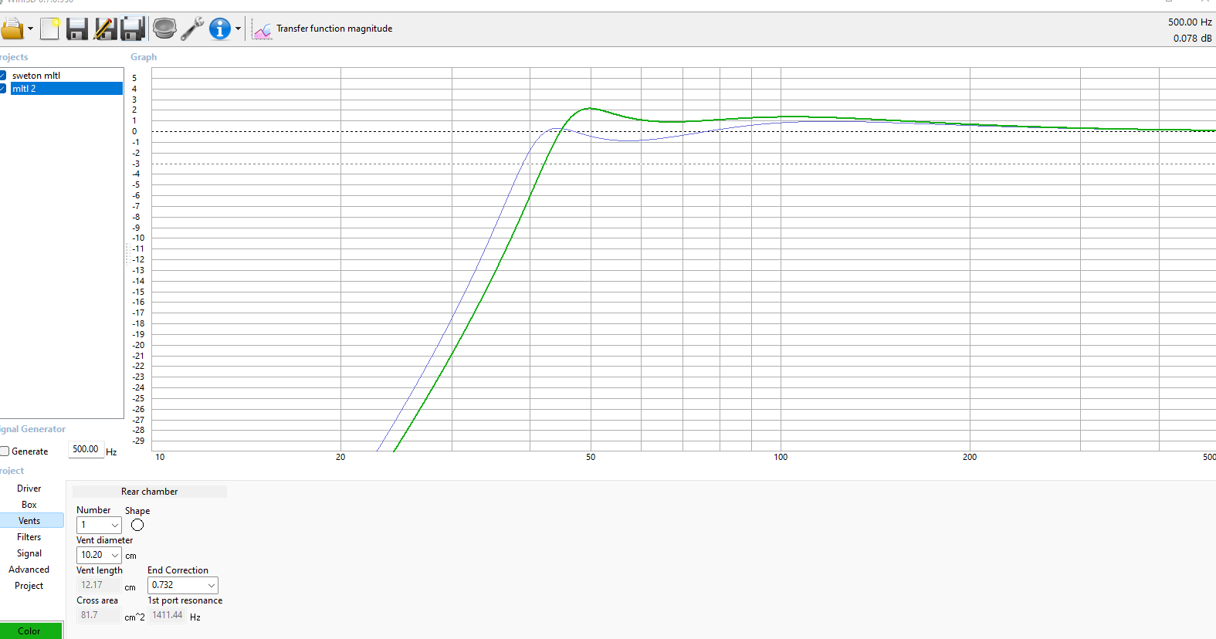This screenshot has height=639, width=1216.
Task: Click the Graph section label
Action: pos(144,57)
